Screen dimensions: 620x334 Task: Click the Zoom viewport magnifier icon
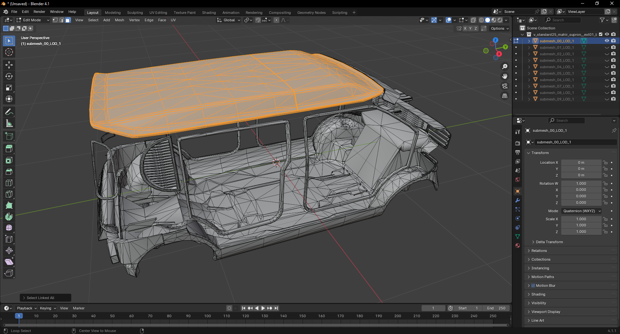[504, 67]
